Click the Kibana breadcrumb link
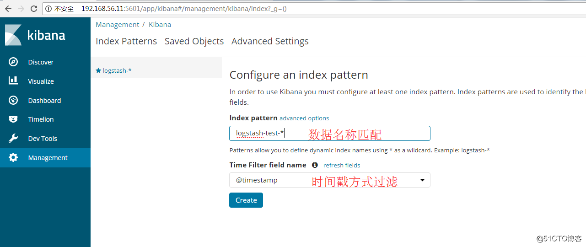The height and width of the screenshot is (247, 586). click(x=160, y=25)
